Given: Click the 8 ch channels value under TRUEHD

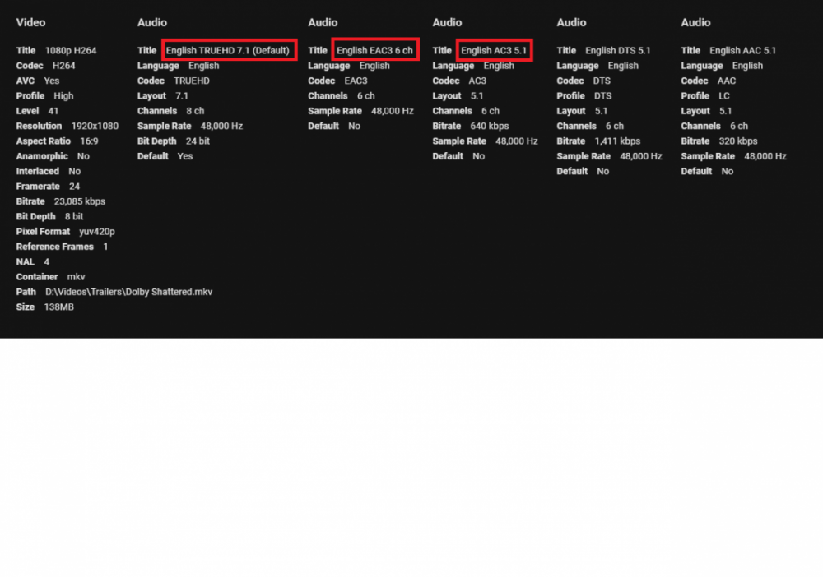Looking at the screenshot, I should (195, 110).
